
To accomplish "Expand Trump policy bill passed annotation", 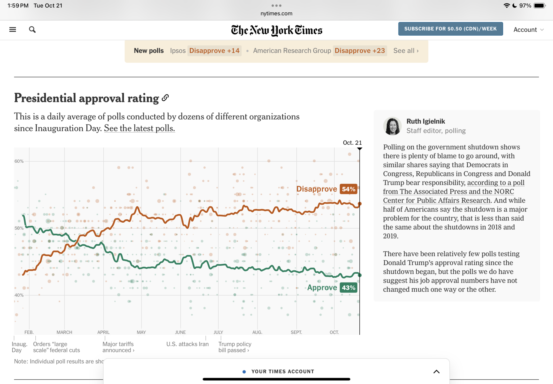I will 234,347.
